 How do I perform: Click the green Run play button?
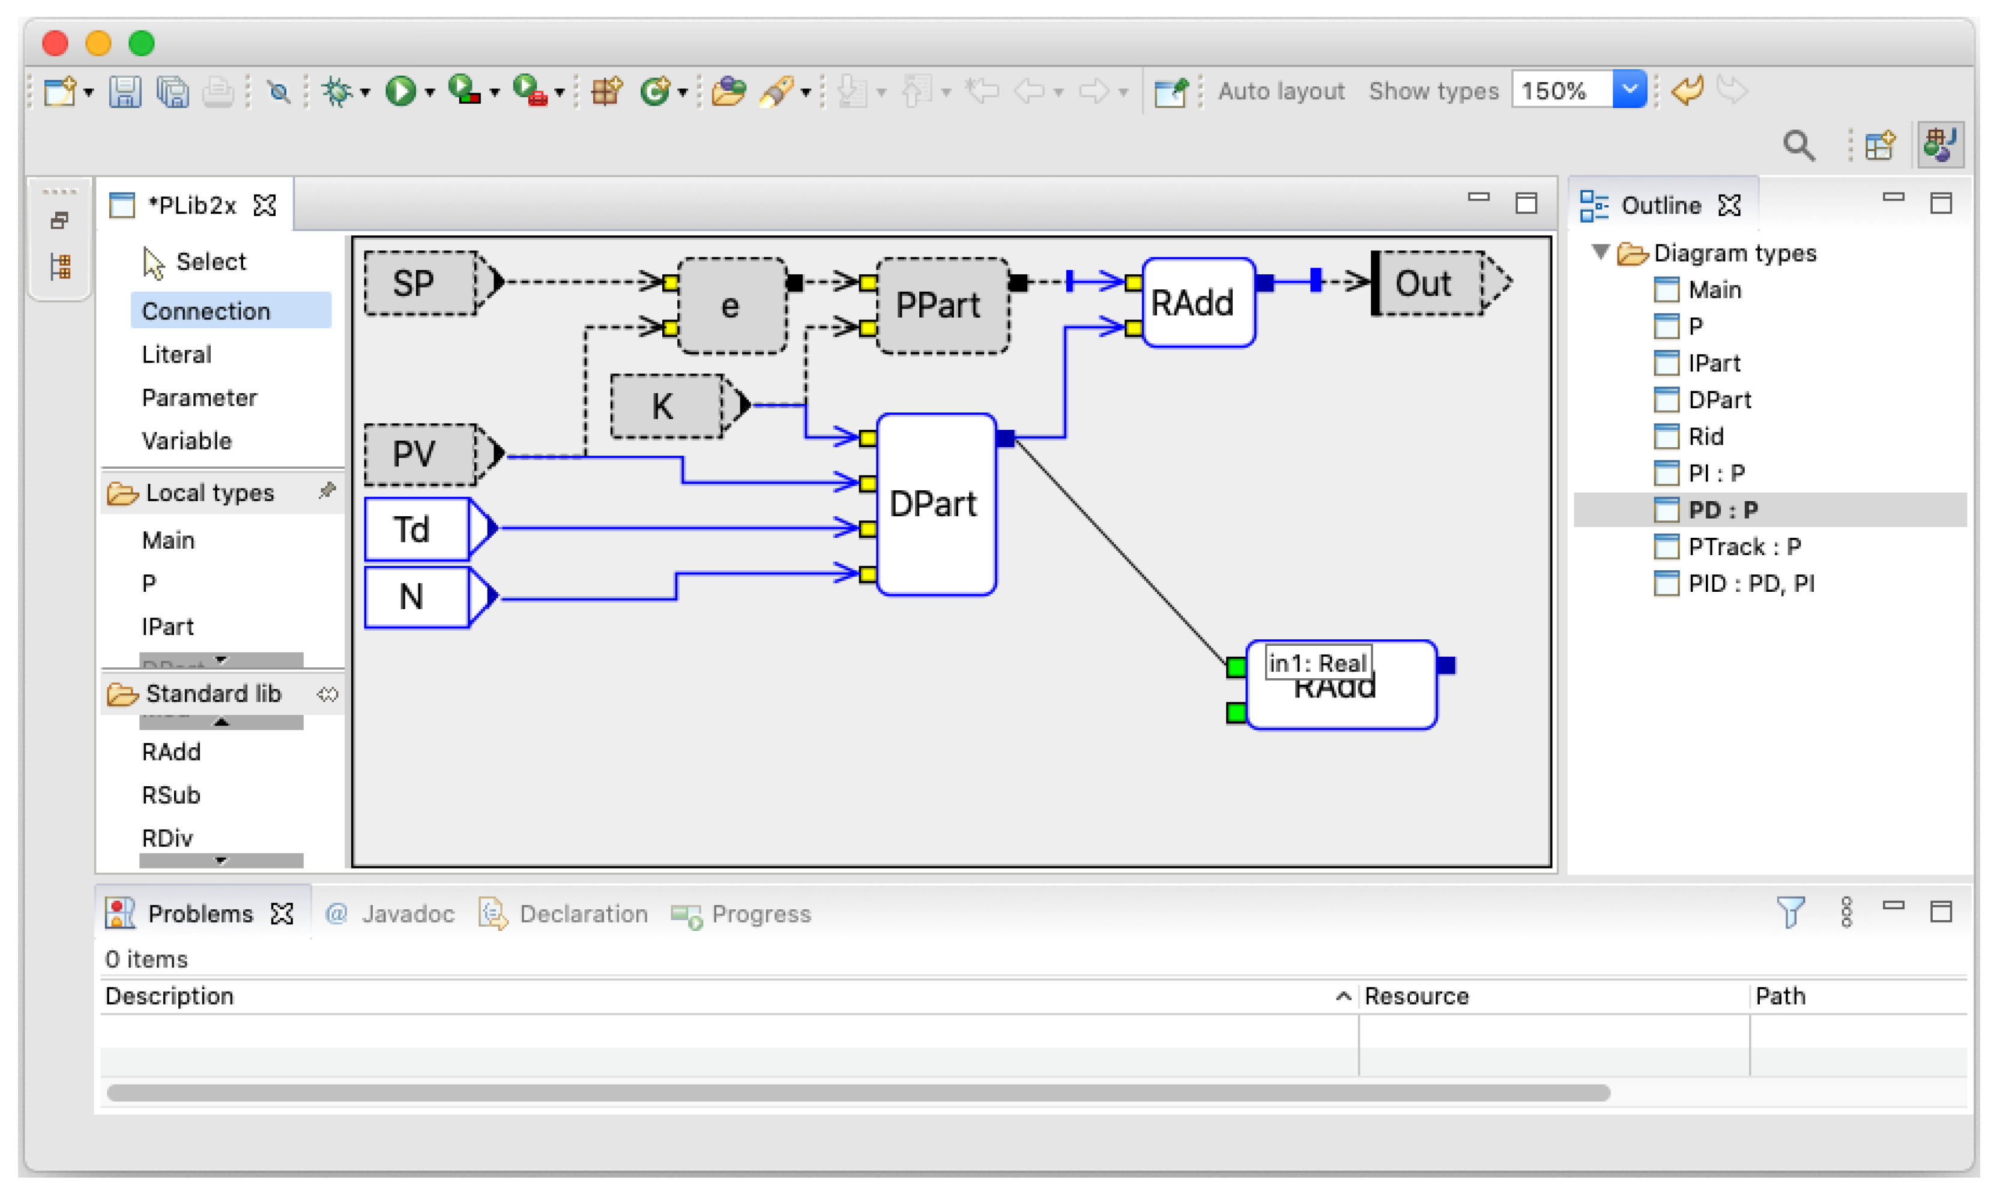coord(400,91)
